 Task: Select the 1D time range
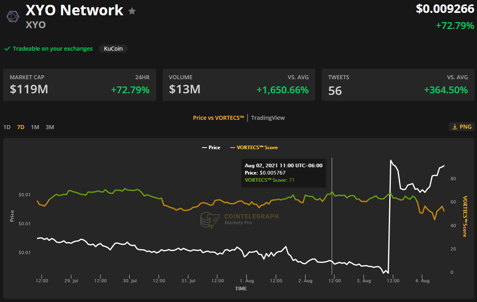click(x=7, y=127)
